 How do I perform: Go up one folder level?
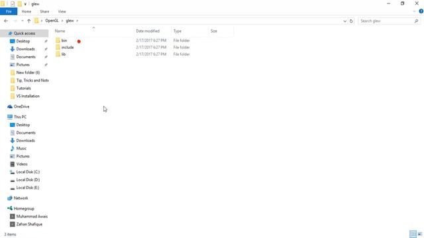(x=28, y=20)
